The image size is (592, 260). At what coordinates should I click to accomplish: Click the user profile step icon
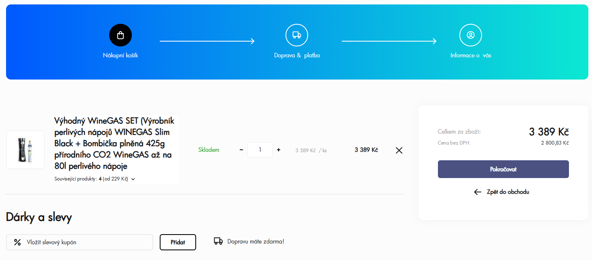[x=470, y=35]
